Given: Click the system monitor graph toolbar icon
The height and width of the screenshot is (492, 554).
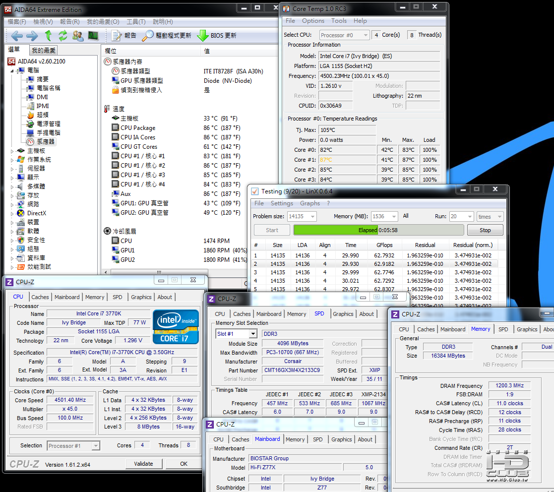Looking at the screenshot, I should tap(93, 36).
